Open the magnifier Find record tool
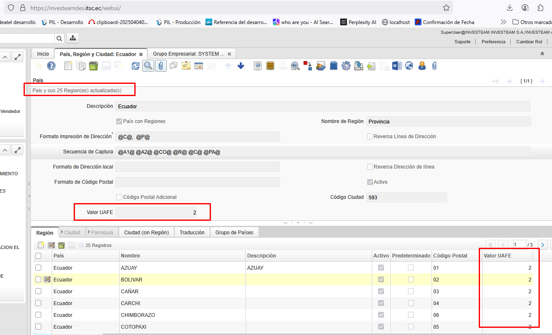The width and height of the screenshot is (552, 335). pos(148,66)
